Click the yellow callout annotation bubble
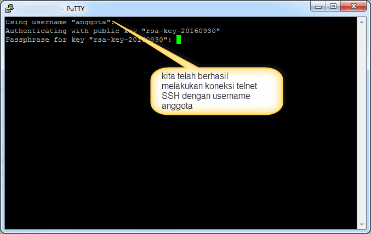Image resolution: width=371 pixels, height=234 pixels. [216, 91]
